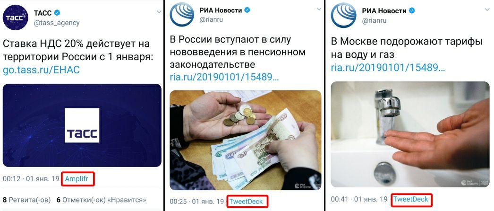Open the photo of the dry water tap

coord(410,134)
